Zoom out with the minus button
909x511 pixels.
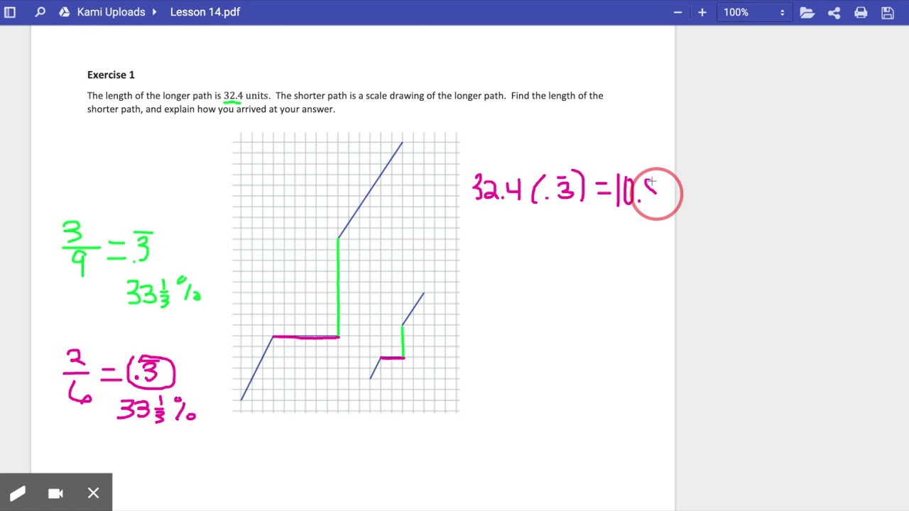pos(677,12)
